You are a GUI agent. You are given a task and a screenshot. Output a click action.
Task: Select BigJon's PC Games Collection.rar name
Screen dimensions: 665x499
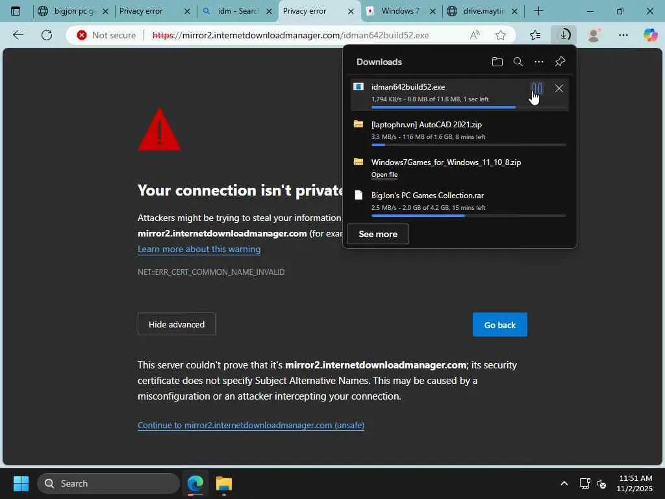(427, 195)
